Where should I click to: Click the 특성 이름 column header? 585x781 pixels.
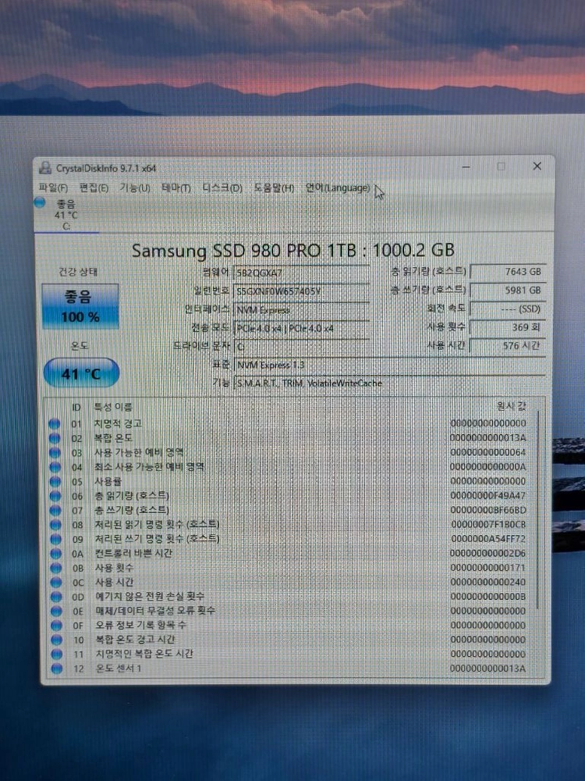click(x=113, y=408)
